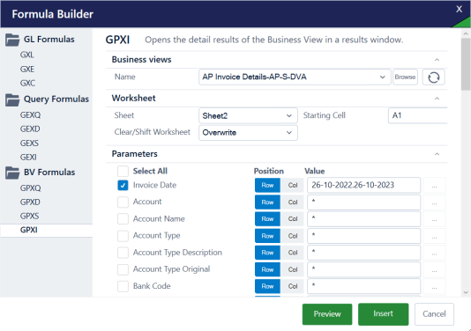Open lookup for Account value
Screen dimensions: 471x331
(x=434, y=202)
